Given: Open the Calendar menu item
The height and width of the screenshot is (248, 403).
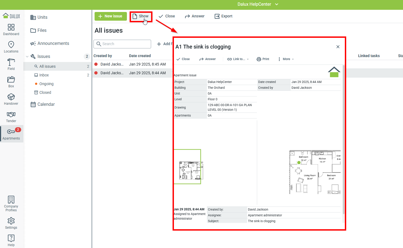Looking at the screenshot, I should click(46, 104).
